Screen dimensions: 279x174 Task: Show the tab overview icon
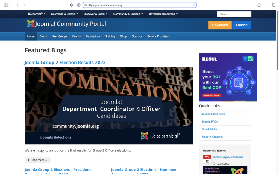point(274,5)
